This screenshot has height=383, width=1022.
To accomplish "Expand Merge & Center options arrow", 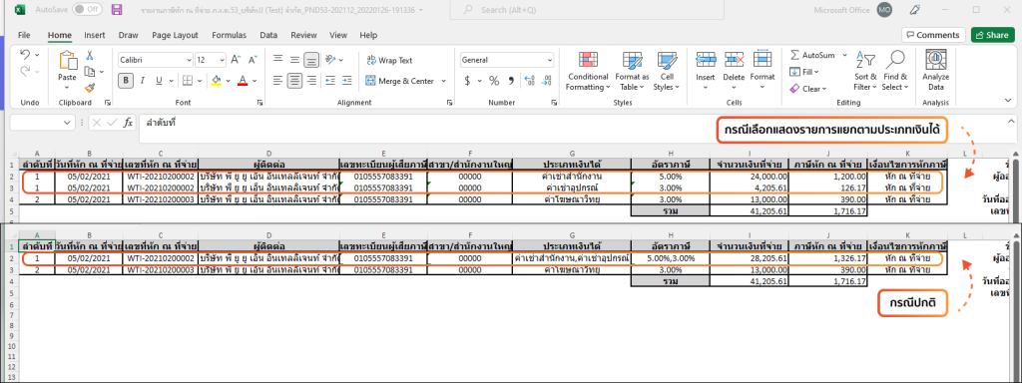I will click(443, 81).
